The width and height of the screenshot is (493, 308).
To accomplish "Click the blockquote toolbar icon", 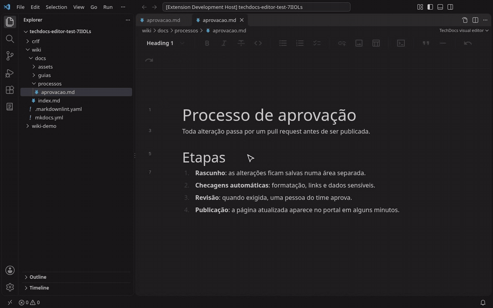I will (426, 43).
